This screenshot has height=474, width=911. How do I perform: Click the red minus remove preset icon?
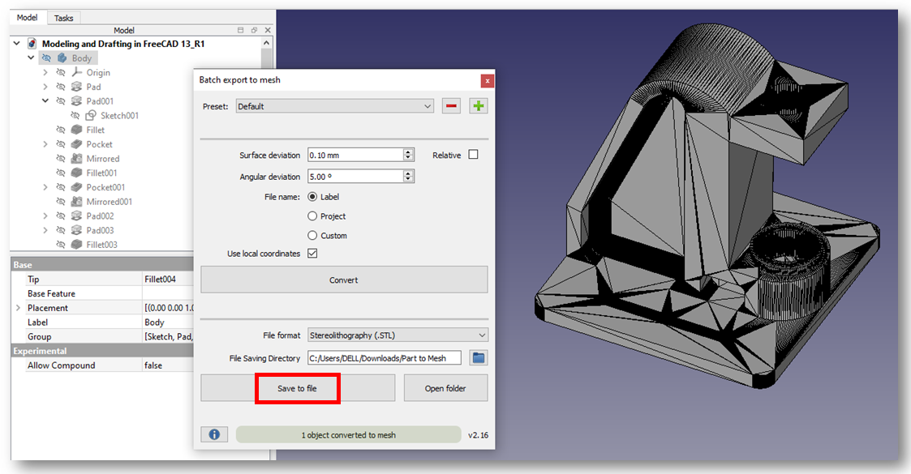point(451,106)
